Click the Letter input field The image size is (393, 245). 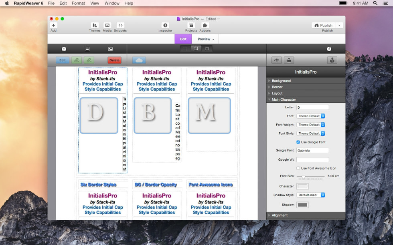click(x=312, y=108)
